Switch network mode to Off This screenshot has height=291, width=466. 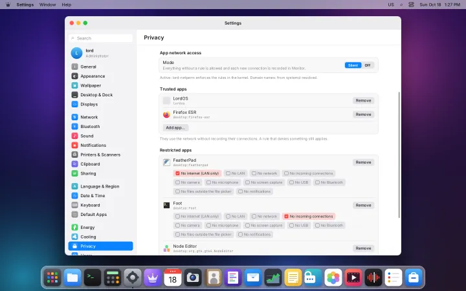click(x=368, y=65)
